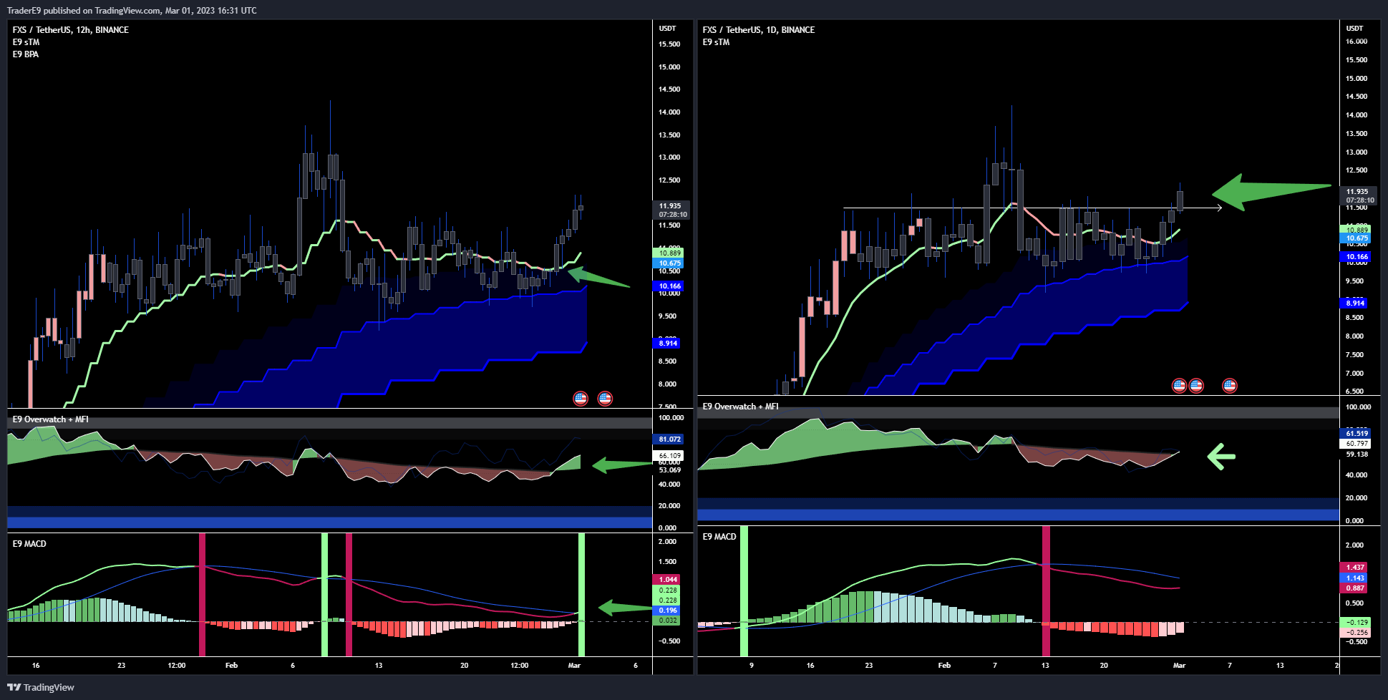1388x700 pixels.
Task: Click E9 Overwatch + MFI label on 12h chart
Action: click(x=50, y=419)
